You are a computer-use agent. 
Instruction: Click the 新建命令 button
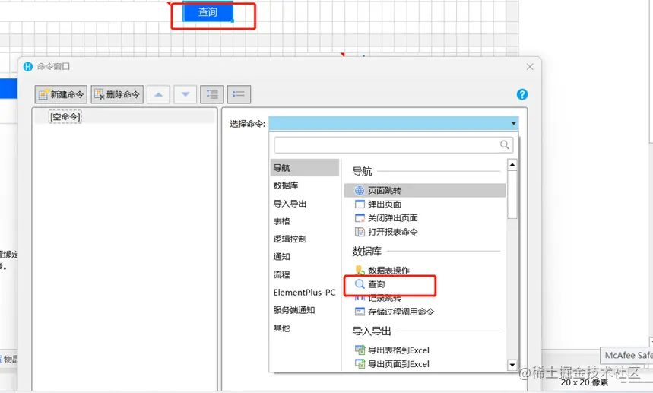click(61, 94)
